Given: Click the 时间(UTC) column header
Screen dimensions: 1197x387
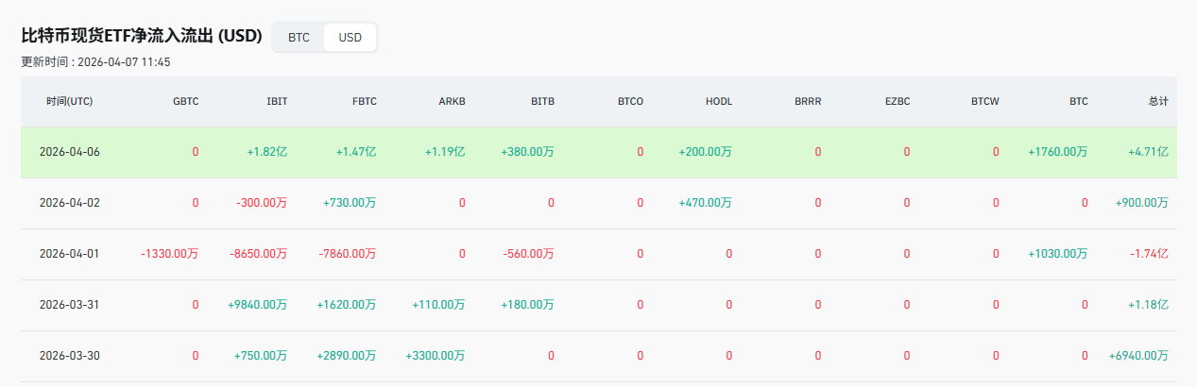Looking at the screenshot, I should [x=69, y=102].
